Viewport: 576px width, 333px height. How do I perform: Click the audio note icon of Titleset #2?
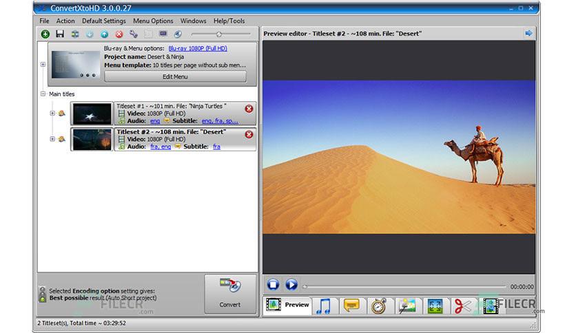pyautogui.click(x=121, y=147)
